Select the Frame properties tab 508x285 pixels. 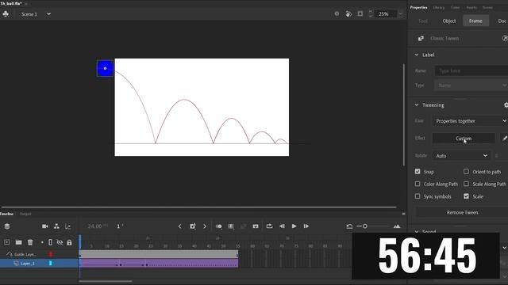[475, 21]
